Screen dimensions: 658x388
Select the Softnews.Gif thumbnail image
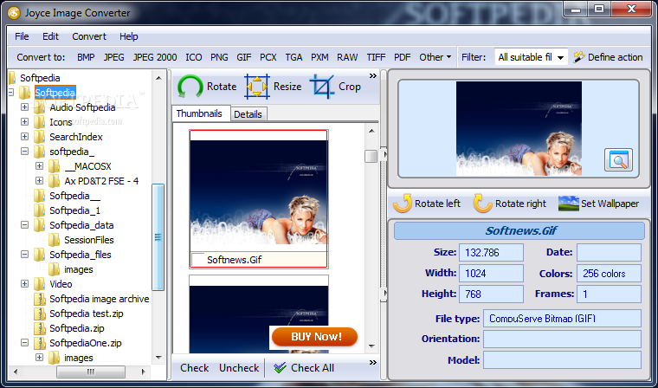pyautogui.click(x=259, y=192)
